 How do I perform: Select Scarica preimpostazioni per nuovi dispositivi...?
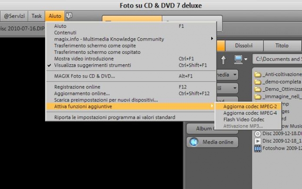click(131, 100)
